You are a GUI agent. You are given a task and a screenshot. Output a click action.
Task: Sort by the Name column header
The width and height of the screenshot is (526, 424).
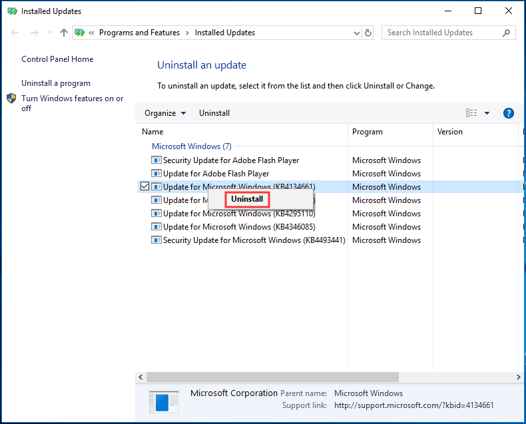click(152, 132)
